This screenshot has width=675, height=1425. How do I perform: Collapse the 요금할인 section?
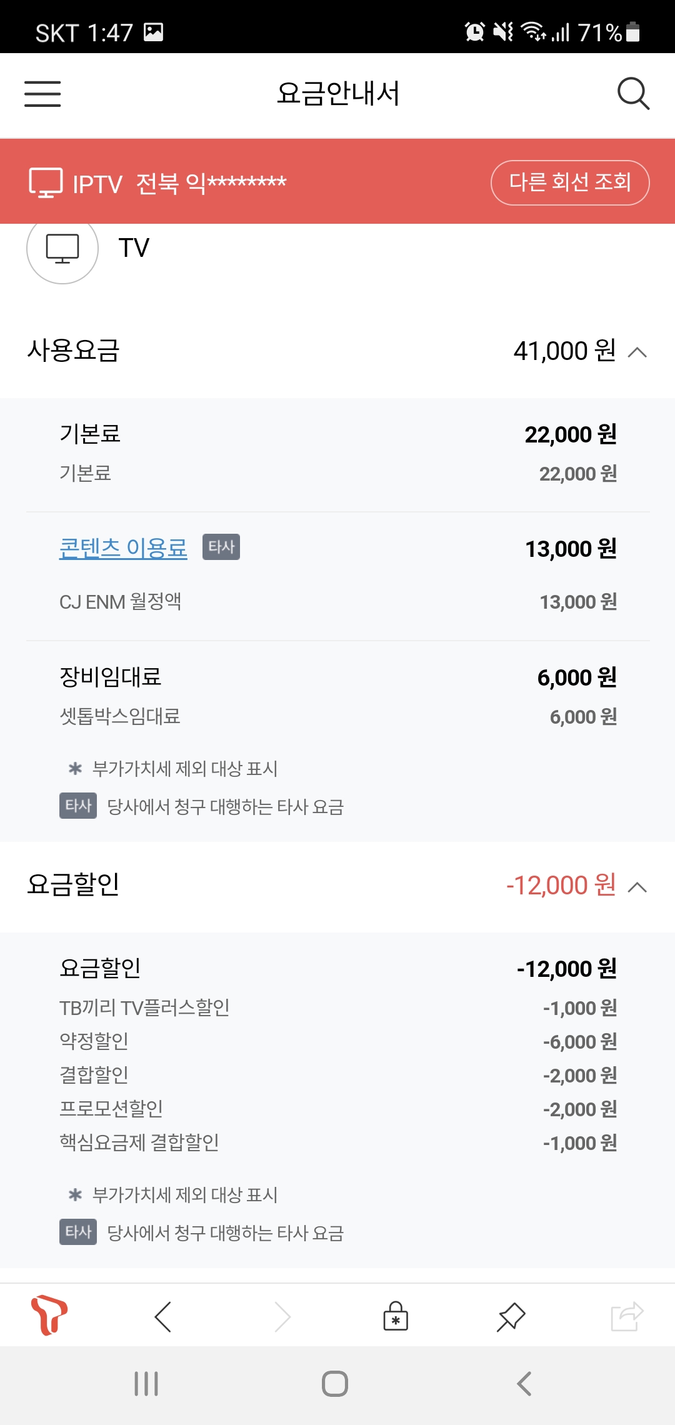pos(637,887)
